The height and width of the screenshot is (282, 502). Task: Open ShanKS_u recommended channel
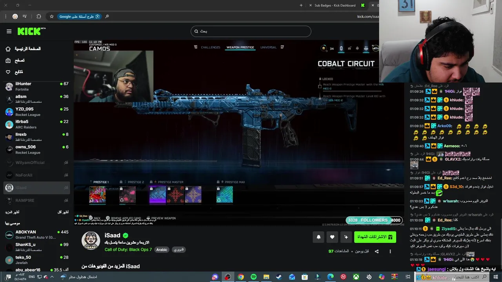pos(37,247)
